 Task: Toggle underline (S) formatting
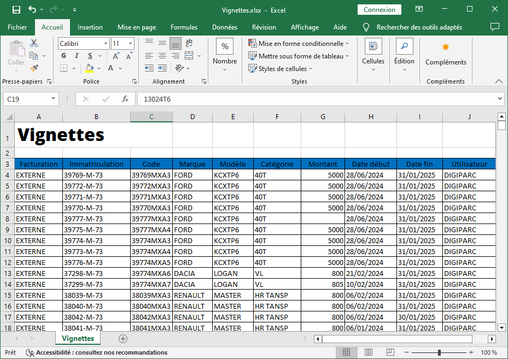click(x=90, y=56)
